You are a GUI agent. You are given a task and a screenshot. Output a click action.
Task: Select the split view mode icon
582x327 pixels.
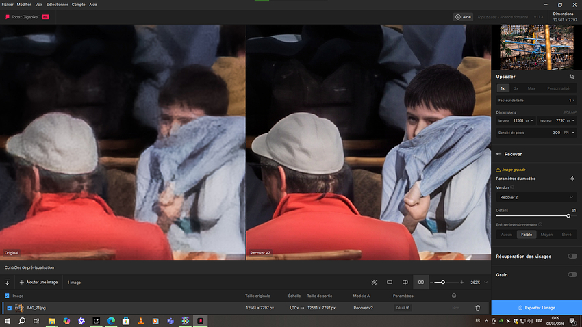405,282
